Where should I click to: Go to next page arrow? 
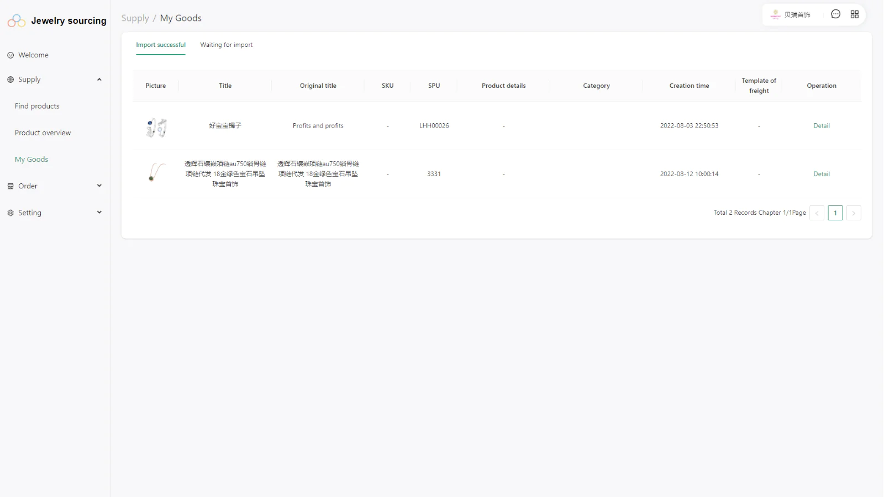point(854,213)
